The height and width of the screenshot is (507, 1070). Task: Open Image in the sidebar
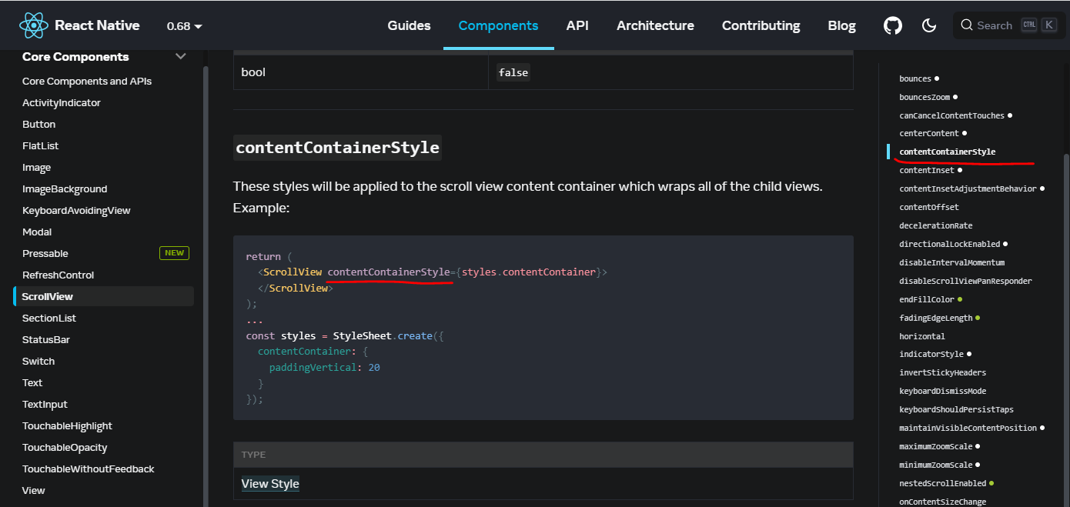pyautogui.click(x=37, y=167)
